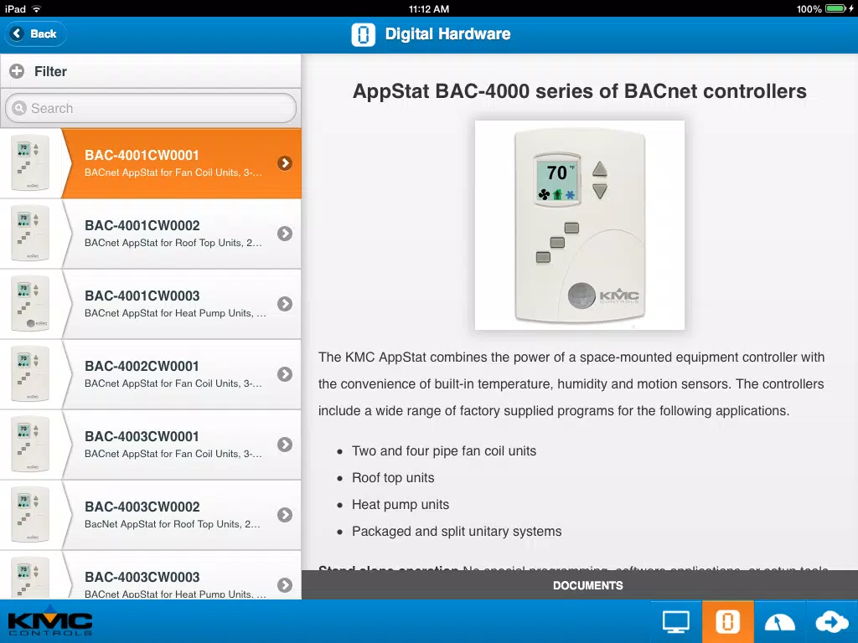Select BAC-4003CW0002 list item

point(151,515)
